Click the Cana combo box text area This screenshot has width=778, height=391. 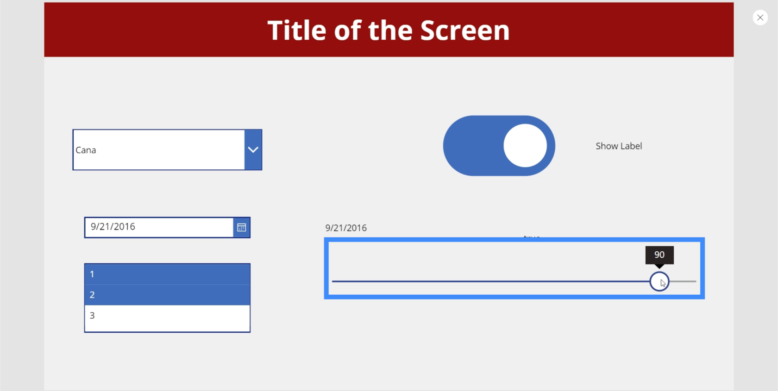click(159, 150)
